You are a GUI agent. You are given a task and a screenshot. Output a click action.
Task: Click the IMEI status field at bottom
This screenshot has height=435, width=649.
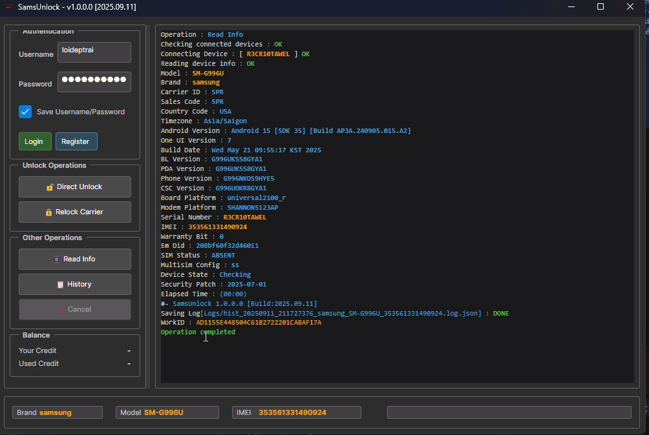[x=296, y=412]
